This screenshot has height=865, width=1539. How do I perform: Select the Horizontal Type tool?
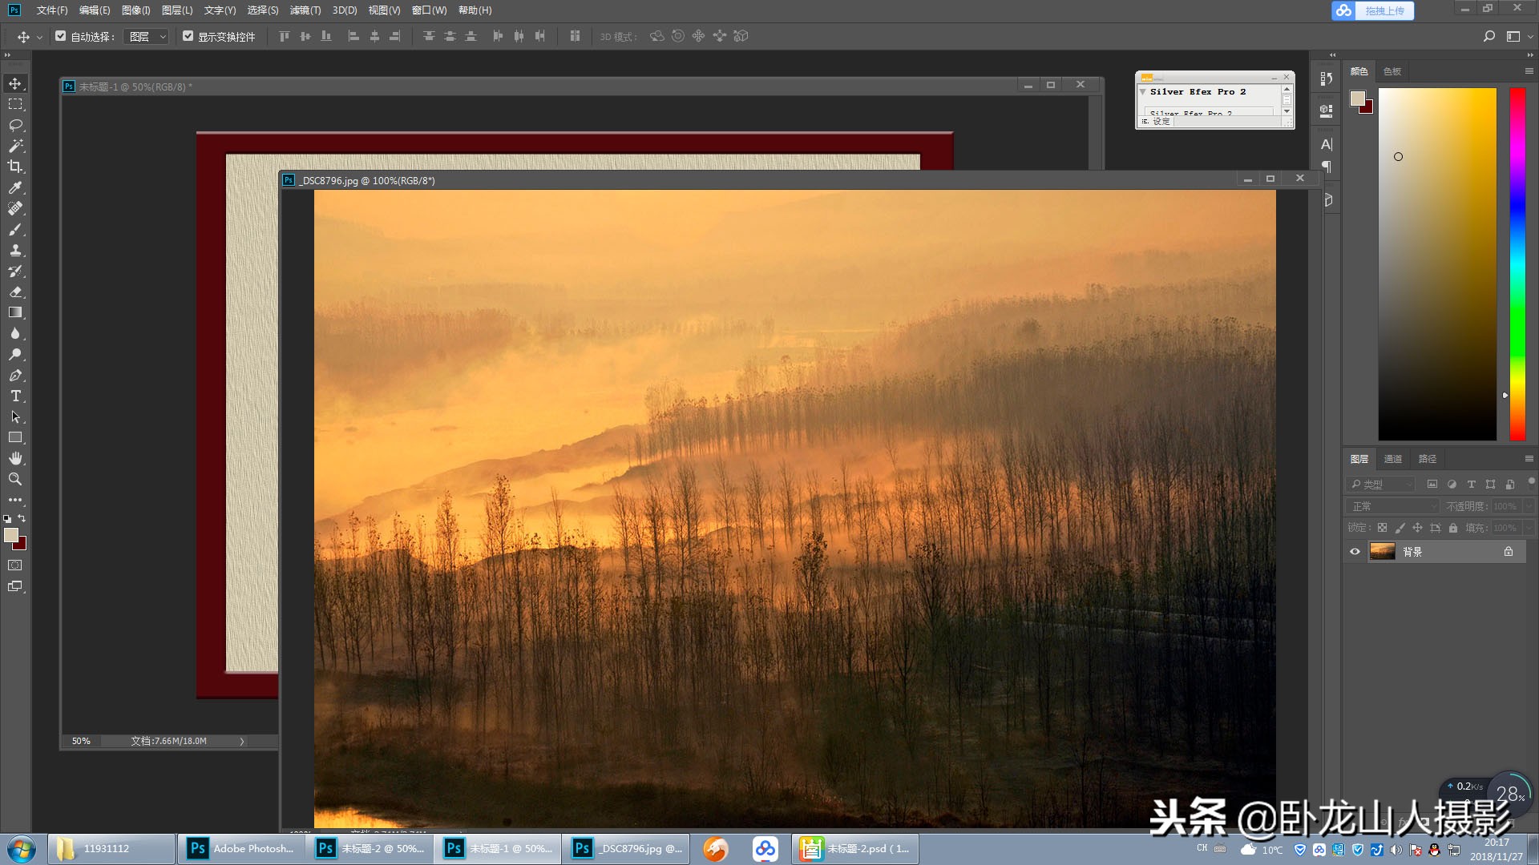15,396
